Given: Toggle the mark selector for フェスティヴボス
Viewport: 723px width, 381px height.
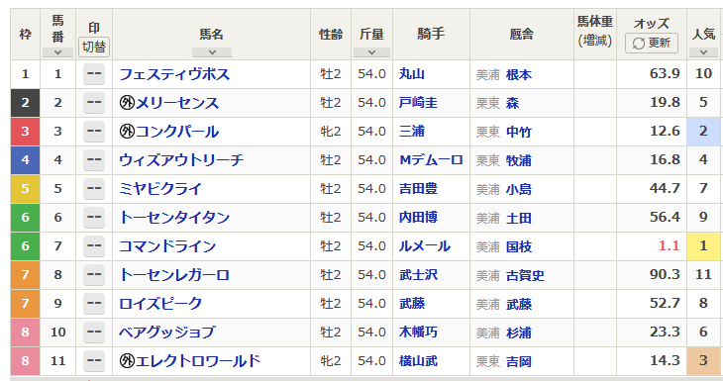Looking at the screenshot, I should [94, 74].
